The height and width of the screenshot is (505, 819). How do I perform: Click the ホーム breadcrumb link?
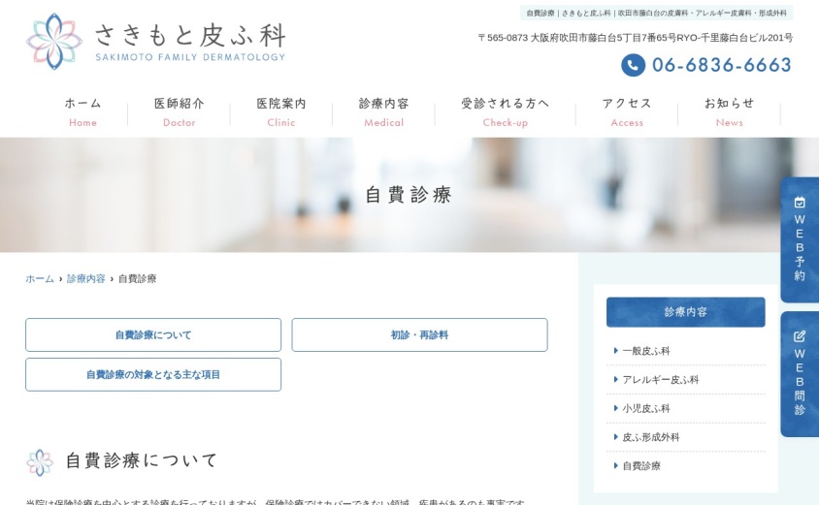coord(40,278)
